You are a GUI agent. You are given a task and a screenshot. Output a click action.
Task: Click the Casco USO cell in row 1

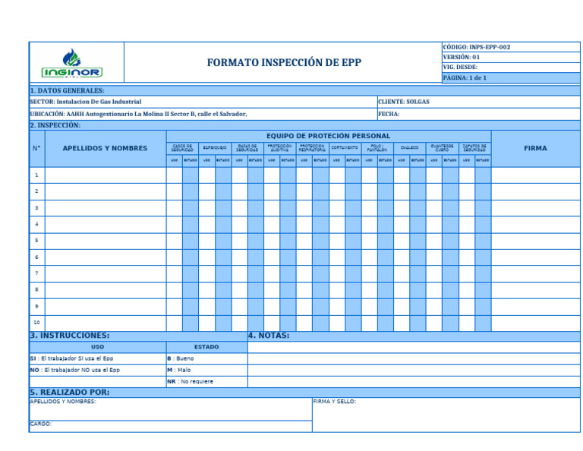coord(174,175)
